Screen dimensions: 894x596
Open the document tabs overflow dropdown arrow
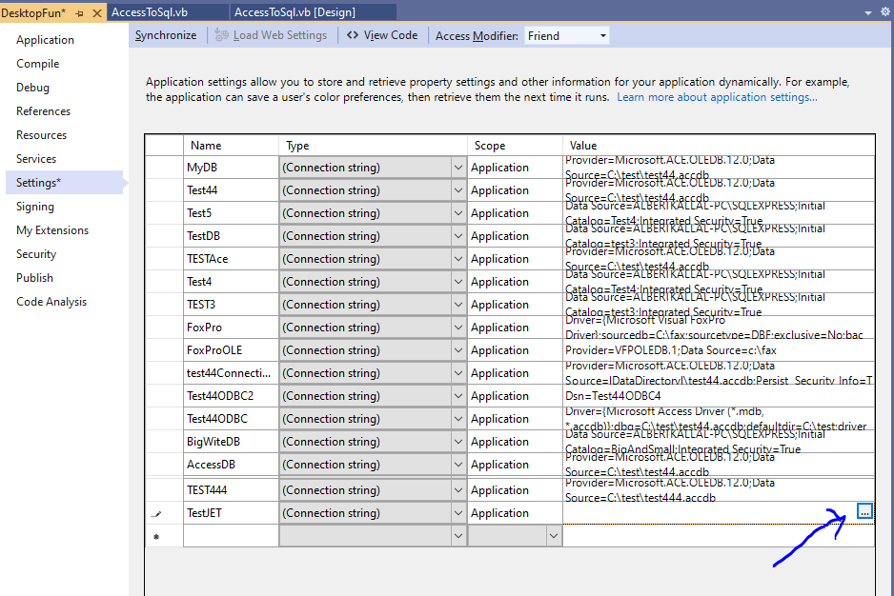coord(868,12)
